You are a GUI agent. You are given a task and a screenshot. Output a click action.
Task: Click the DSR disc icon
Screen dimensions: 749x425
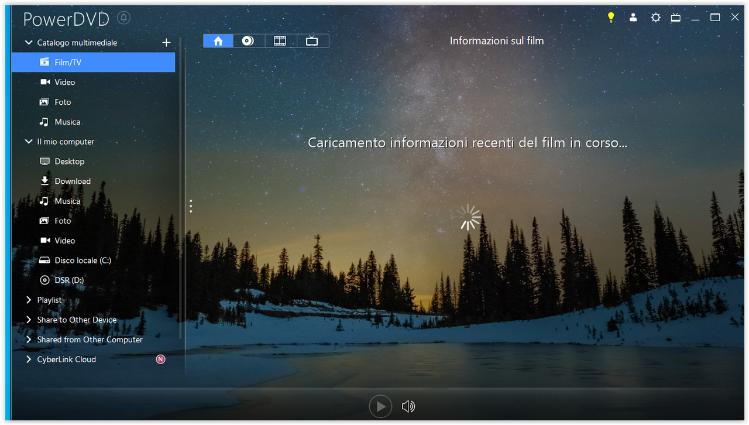pos(44,280)
